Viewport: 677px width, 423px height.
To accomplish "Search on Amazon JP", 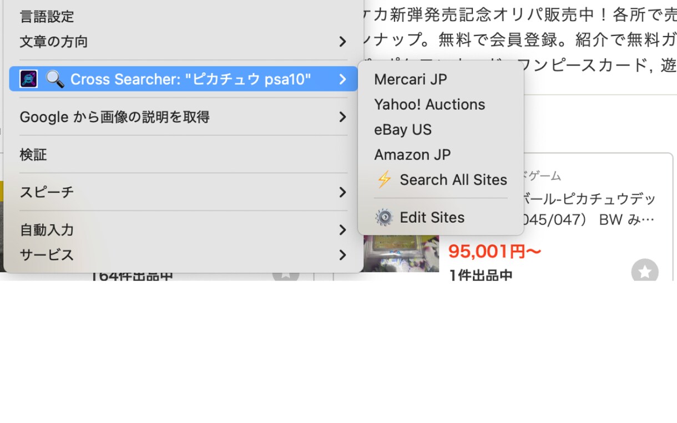I will 441,154.
